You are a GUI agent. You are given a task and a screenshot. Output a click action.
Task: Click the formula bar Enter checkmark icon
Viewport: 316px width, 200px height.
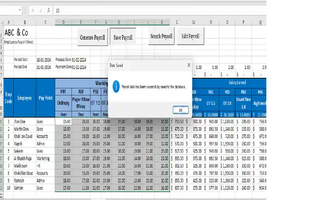[x=41, y=11]
